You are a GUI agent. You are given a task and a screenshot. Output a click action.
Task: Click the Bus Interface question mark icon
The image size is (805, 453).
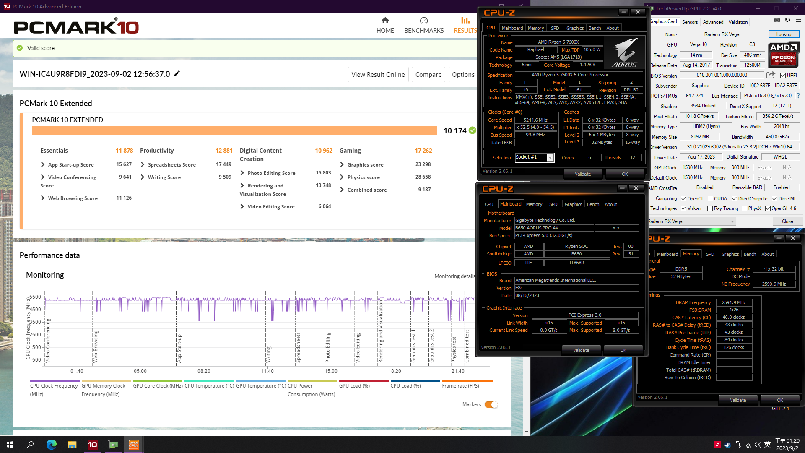[x=798, y=96]
